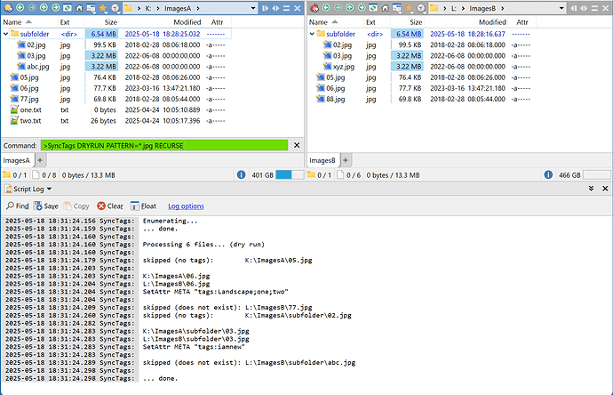Select 77.jpg in the left pane

tap(29, 99)
